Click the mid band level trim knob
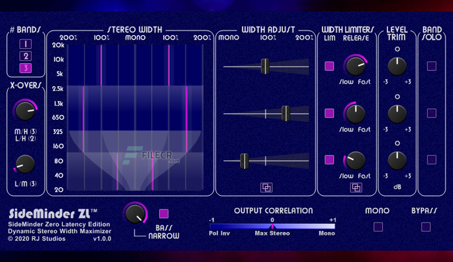 (x=397, y=114)
